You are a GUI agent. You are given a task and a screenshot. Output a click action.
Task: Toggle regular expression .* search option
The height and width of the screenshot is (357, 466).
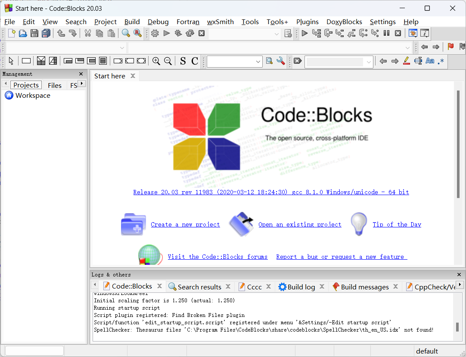441,61
